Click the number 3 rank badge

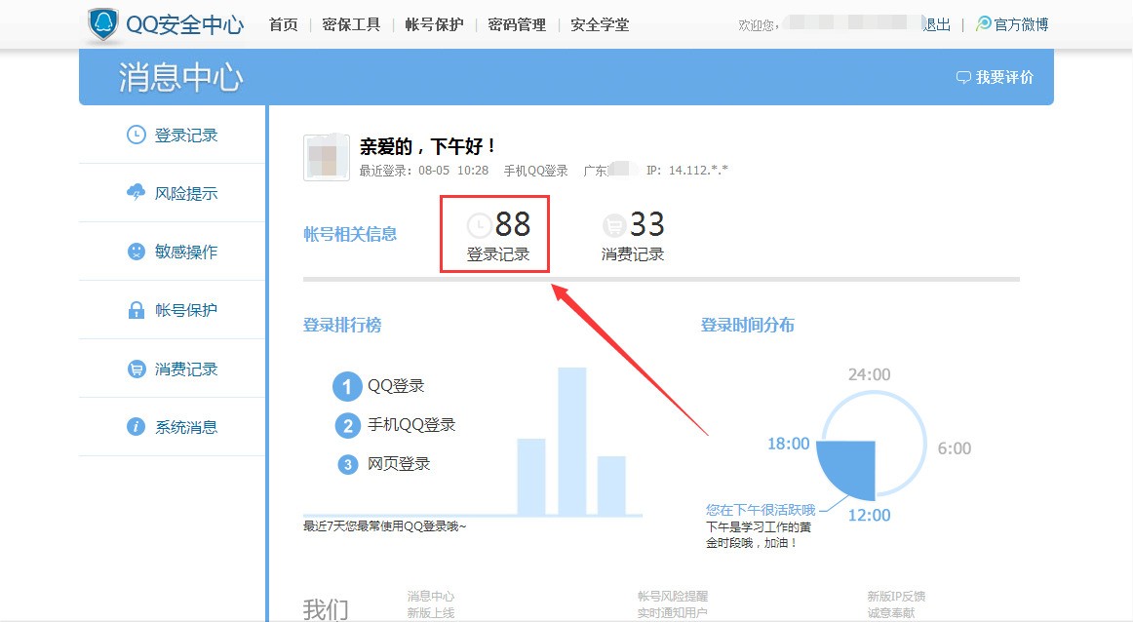348,464
